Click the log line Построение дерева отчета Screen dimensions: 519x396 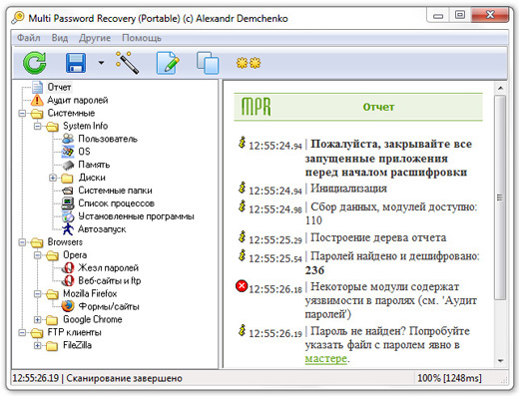click(378, 237)
